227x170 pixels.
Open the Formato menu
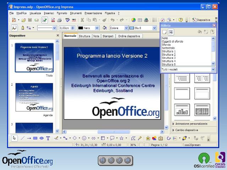(62, 13)
